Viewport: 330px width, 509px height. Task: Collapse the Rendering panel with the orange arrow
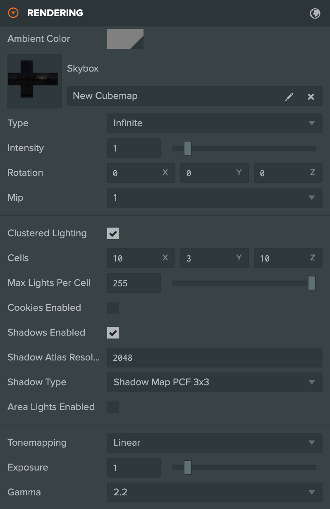(x=14, y=13)
